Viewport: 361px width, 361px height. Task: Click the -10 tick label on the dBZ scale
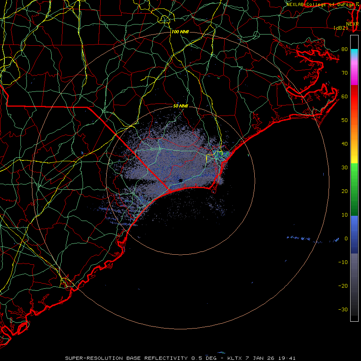[x=343, y=262]
